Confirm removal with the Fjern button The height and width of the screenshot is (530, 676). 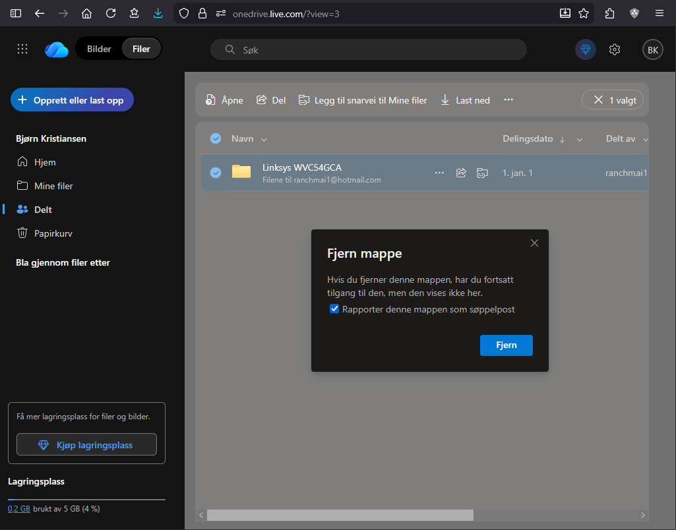coord(506,345)
